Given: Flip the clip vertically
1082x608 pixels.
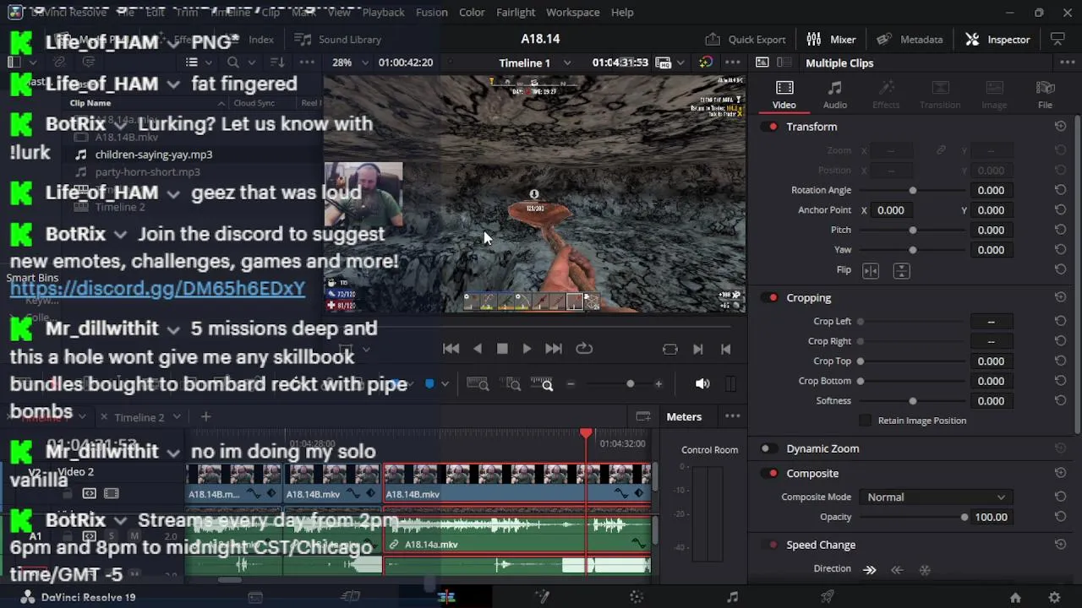Looking at the screenshot, I should click(901, 270).
